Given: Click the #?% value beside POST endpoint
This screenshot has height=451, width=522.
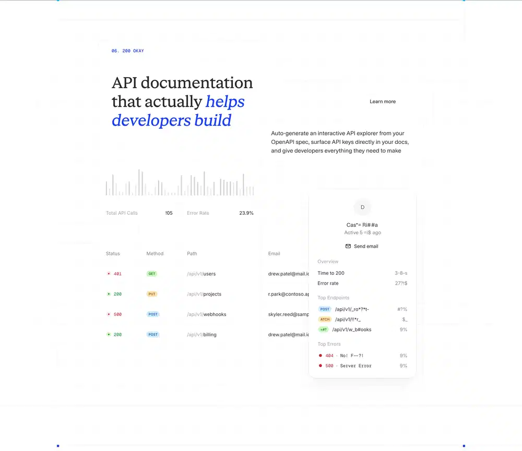Looking at the screenshot, I should 402,309.
